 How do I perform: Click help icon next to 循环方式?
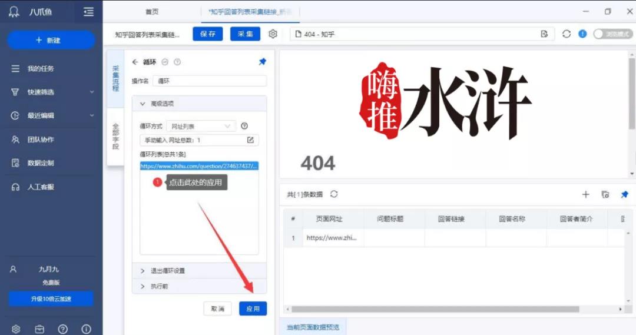click(244, 126)
